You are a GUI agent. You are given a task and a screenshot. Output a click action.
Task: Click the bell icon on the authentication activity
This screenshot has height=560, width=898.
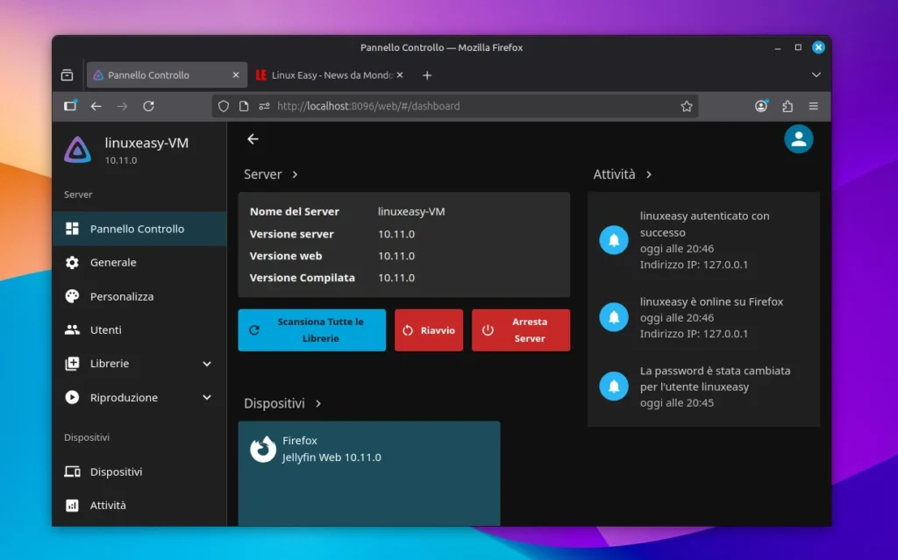[x=613, y=240]
